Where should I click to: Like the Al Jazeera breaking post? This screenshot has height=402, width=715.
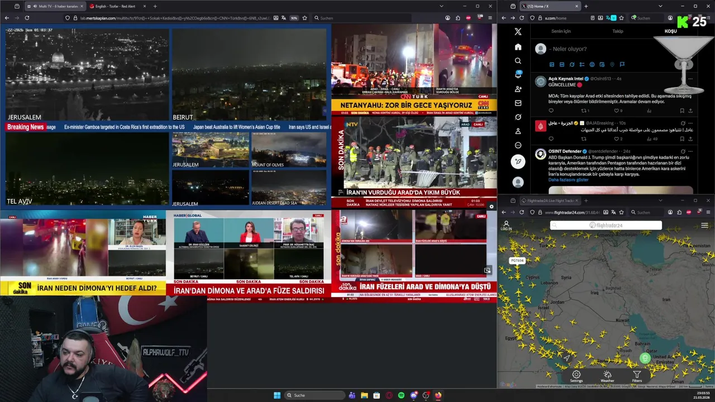point(616,138)
